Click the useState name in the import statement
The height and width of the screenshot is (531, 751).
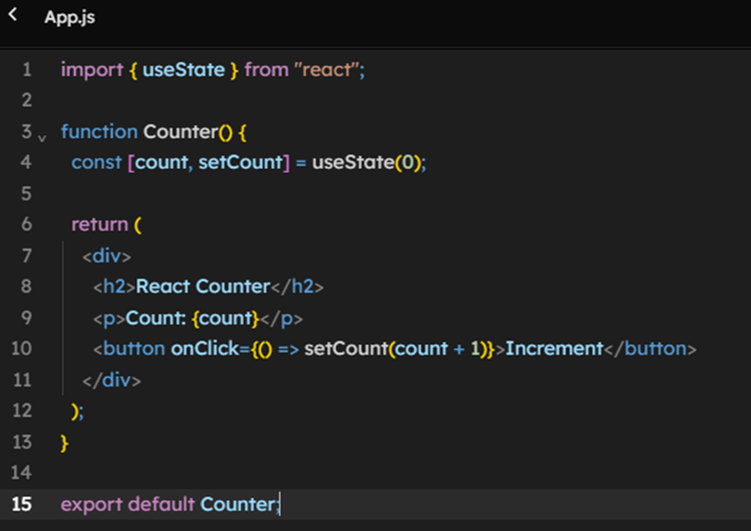click(183, 69)
